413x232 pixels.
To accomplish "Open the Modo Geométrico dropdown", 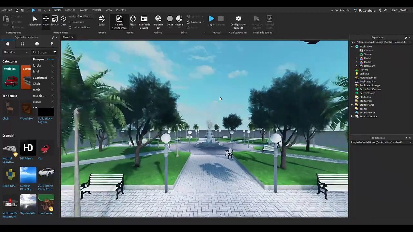I will click(x=85, y=16).
